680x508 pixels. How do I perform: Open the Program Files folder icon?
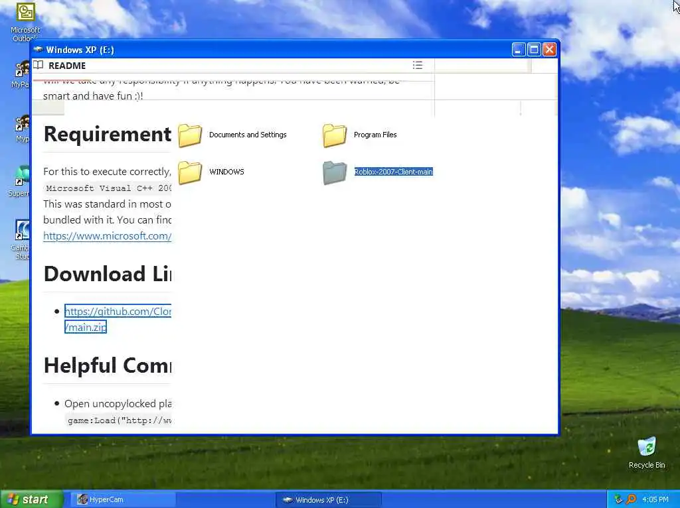pos(335,135)
